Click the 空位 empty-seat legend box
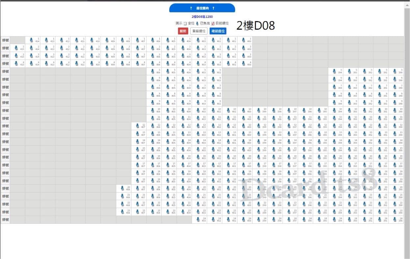The width and height of the screenshot is (410, 259). (x=185, y=24)
